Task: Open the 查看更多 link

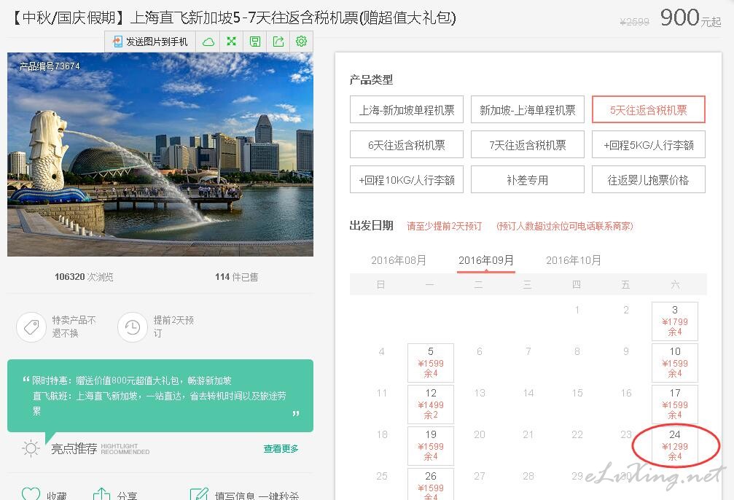Action: pyautogui.click(x=281, y=448)
